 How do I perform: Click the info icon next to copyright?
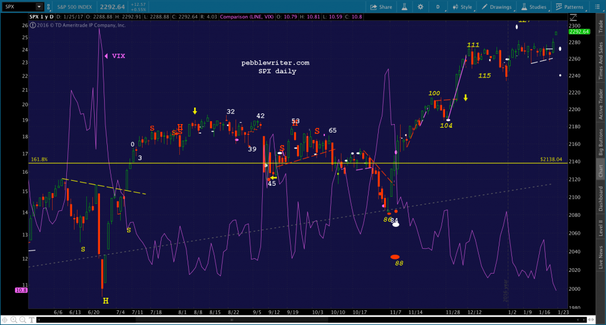coord(33,25)
